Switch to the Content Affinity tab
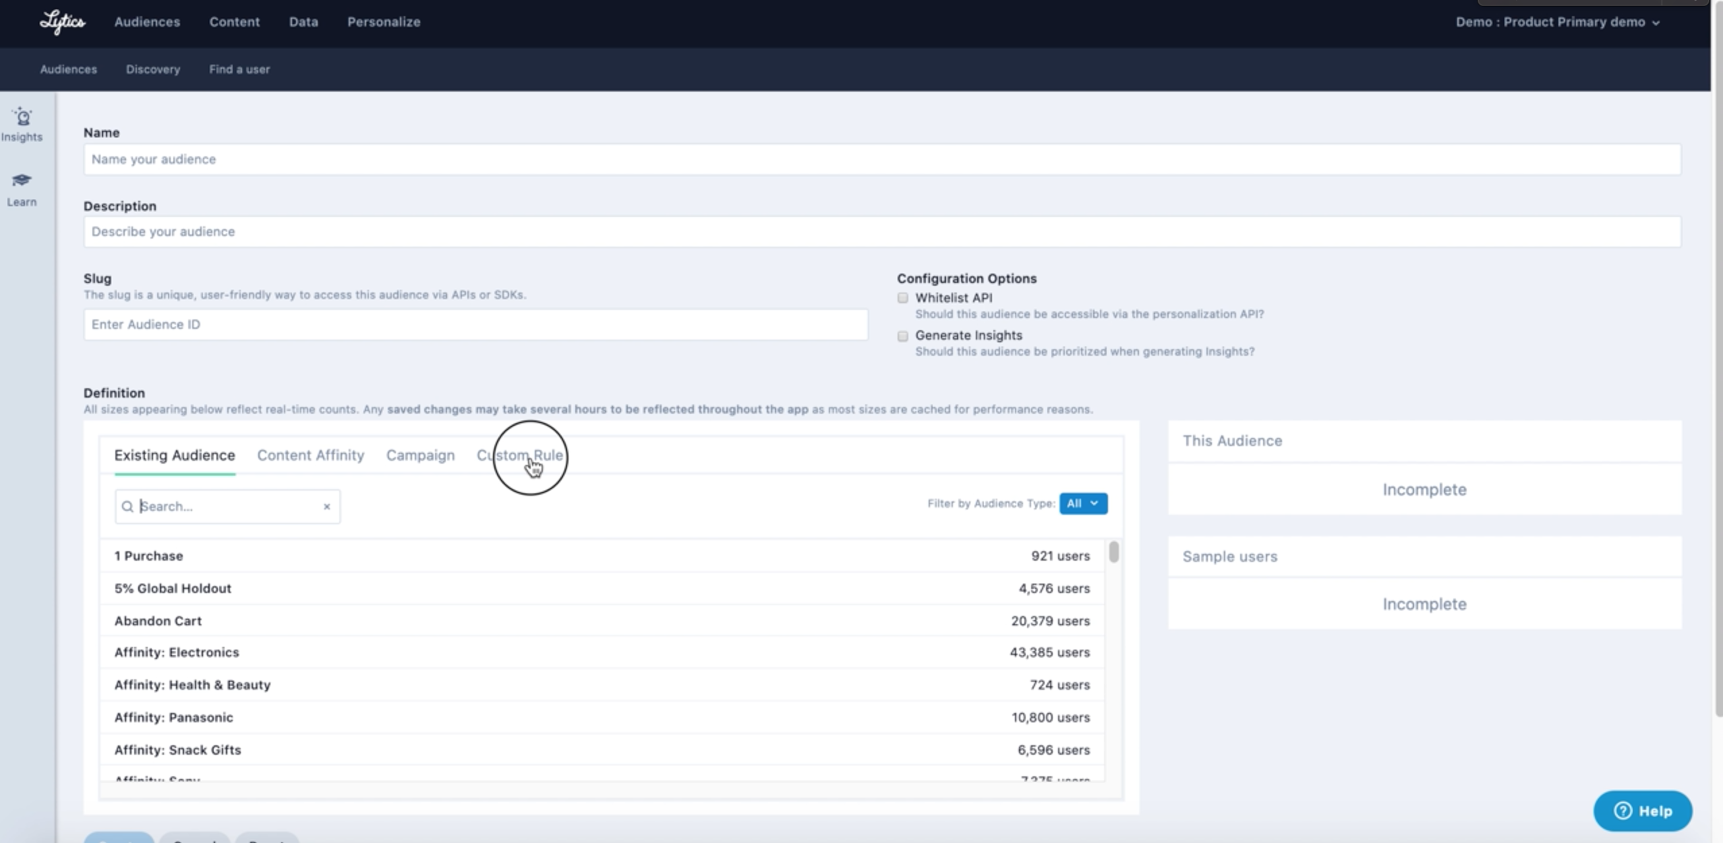Viewport: 1723px width, 843px height. [x=310, y=456]
